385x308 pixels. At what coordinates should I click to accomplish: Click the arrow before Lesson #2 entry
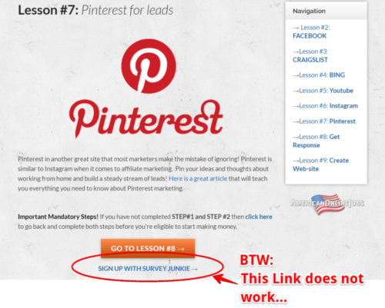click(x=296, y=28)
